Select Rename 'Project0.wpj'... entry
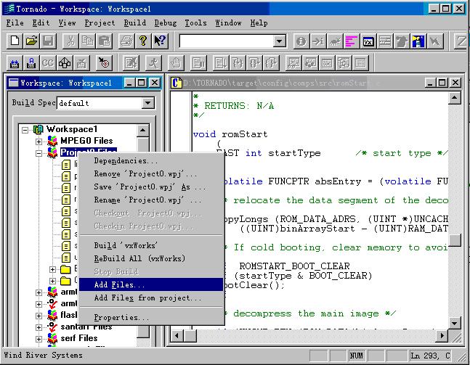The width and height of the screenshot is (470, 365). tap(151, 200)
